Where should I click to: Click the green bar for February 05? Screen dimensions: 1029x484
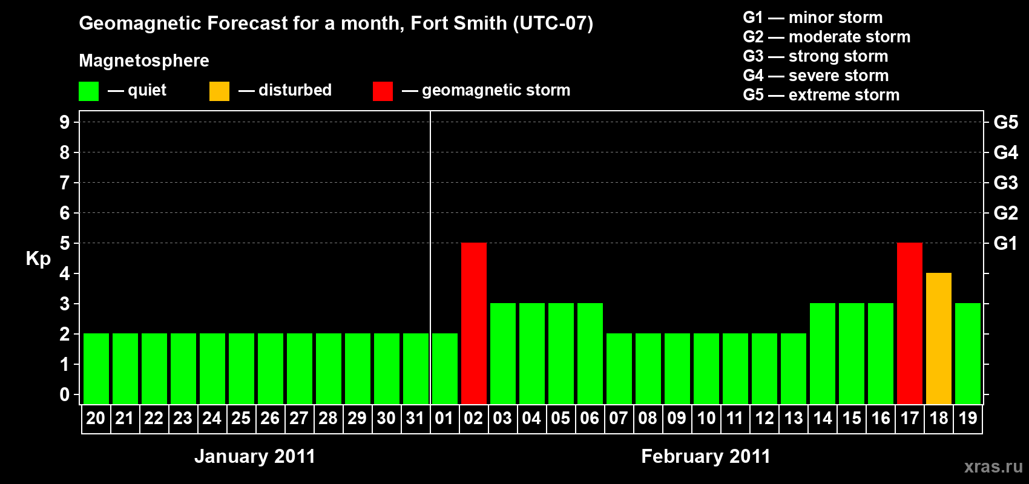561,353
